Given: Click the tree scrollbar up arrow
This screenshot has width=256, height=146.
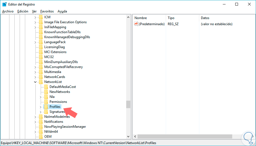Looking at the screenshot, I should click(x=128, y=17).
